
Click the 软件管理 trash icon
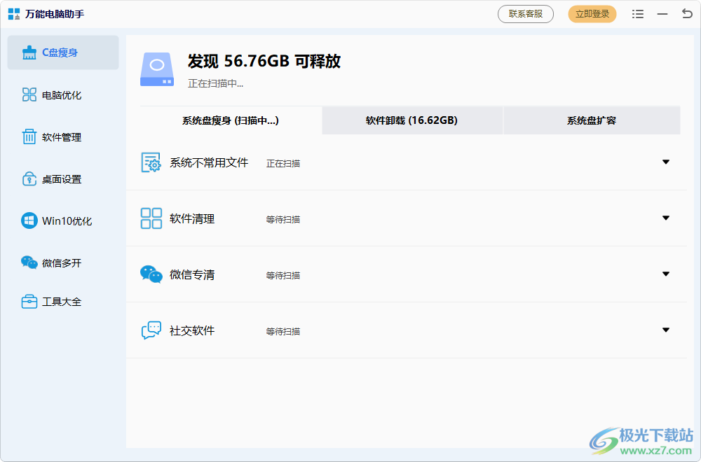[28, 136]
